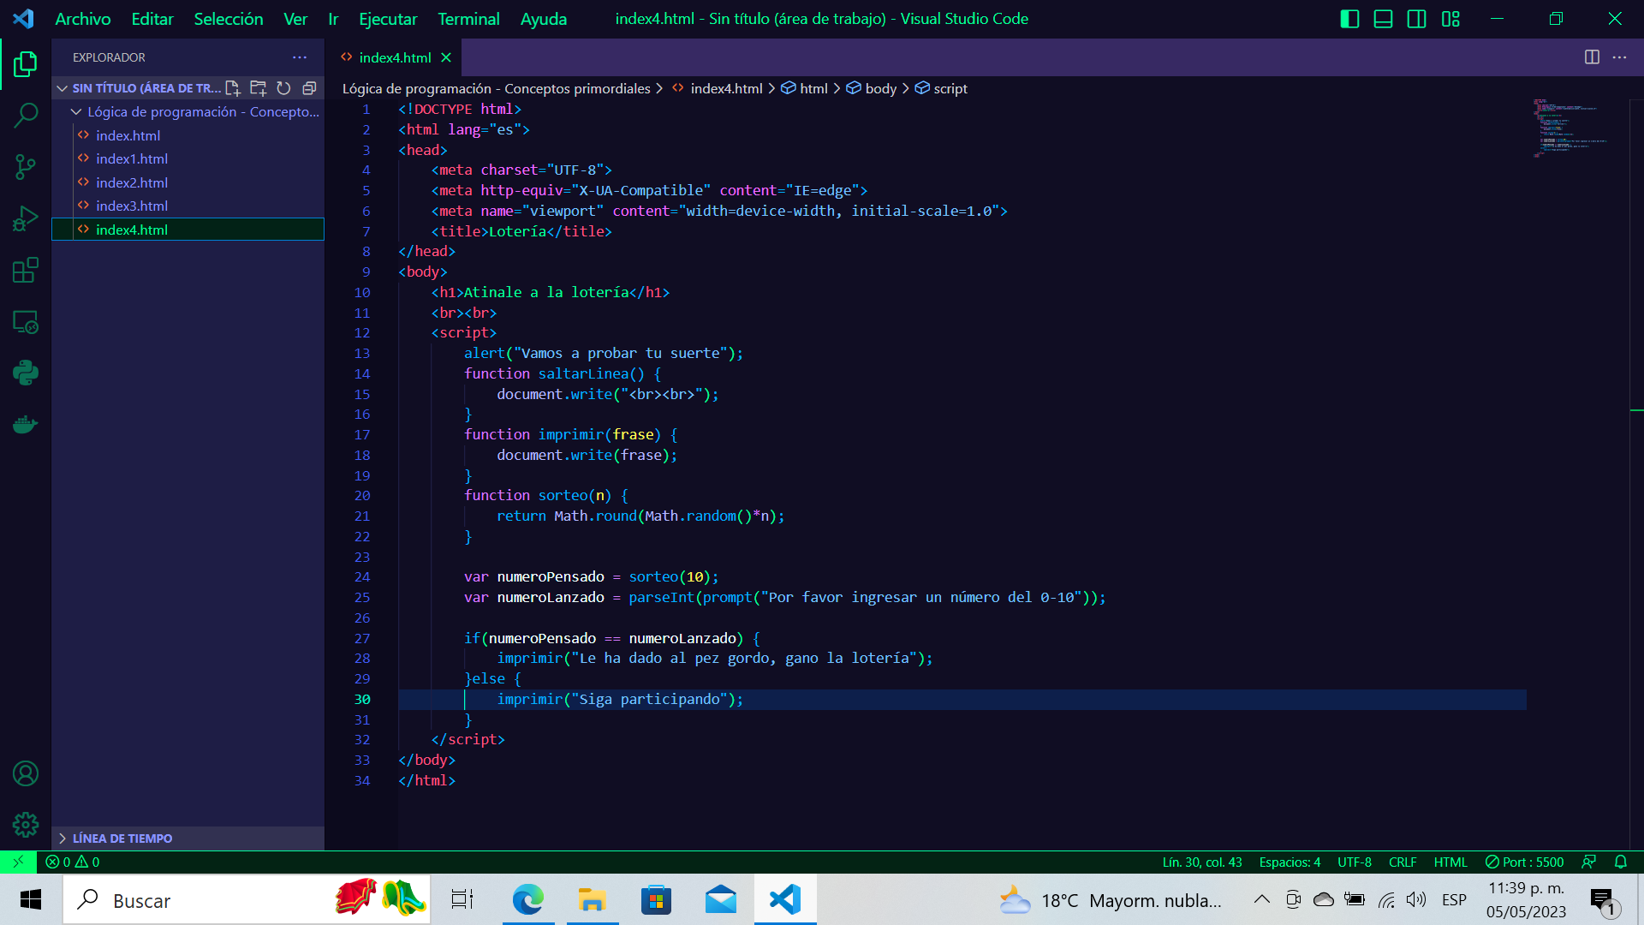Viewport: 1644px width, 925px height.
Task: Toggle primary side bar visibility
Action: click(x=1349, y=19)
